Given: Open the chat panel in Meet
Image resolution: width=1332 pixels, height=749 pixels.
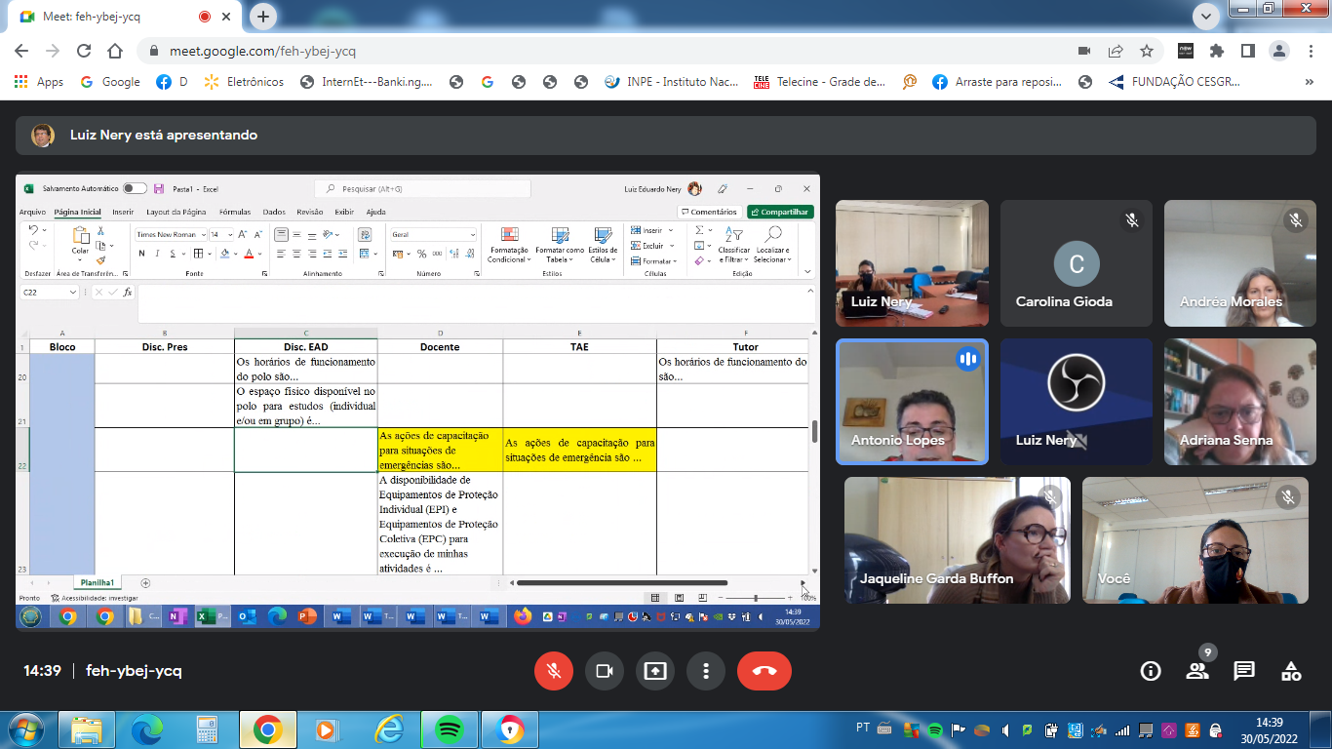Looking at the screenshot, I should pyautogui.click(x=1244, y=671).
